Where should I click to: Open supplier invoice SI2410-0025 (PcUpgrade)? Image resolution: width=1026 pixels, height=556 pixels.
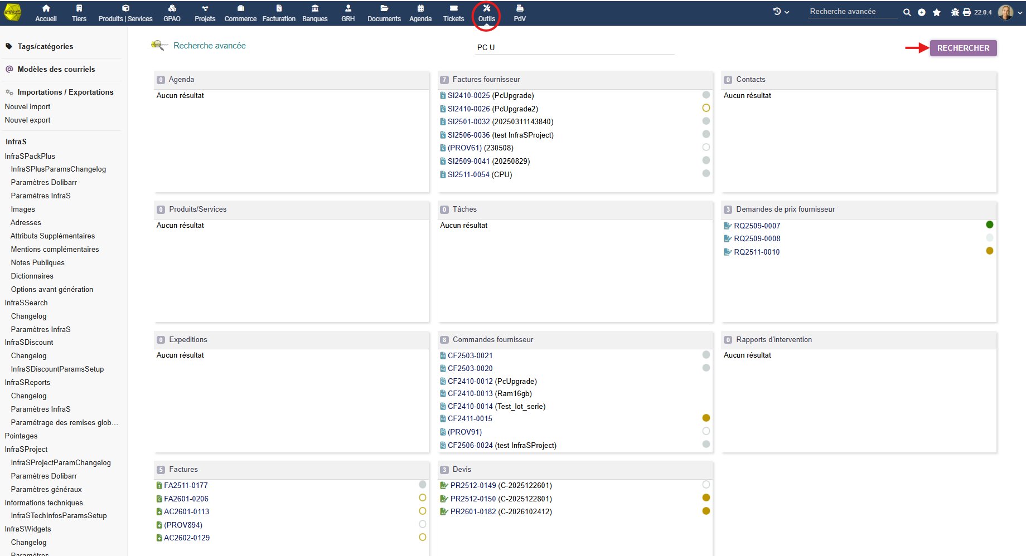point(491,96)
